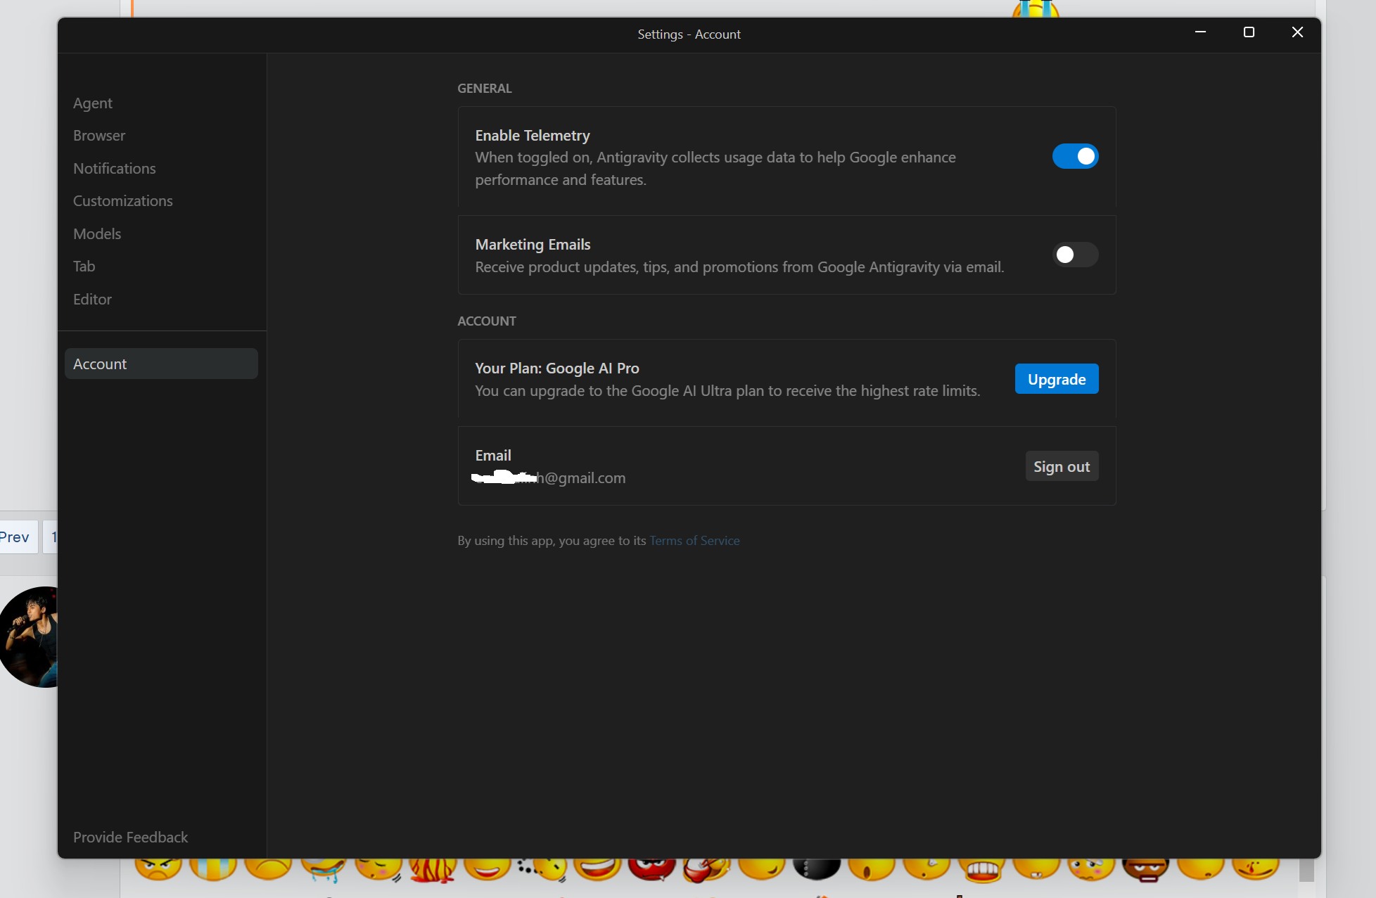Open the Agent settings section
The image size is (1376, 898).
coord(93,103)
